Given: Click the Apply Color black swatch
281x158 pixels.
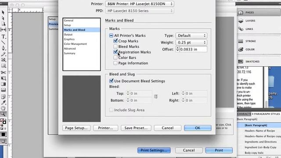Looking at the screenshot, I should pyautogui.click(x=3, y=135).
